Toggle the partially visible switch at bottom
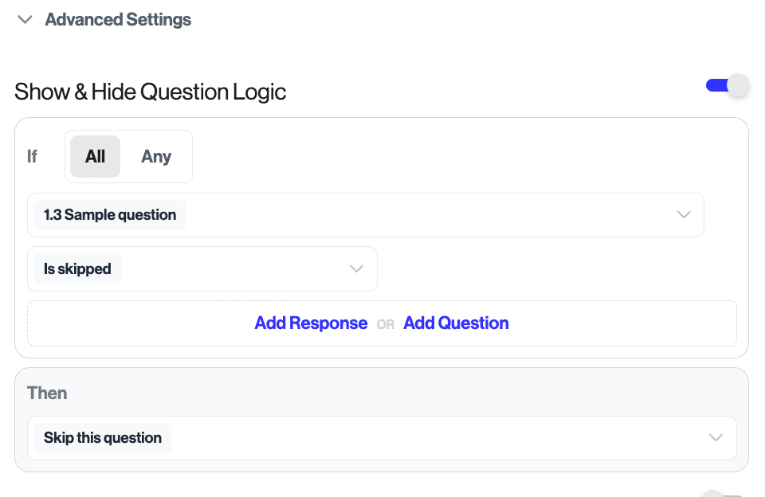This screenshot has height=497, width=765. 722,494
